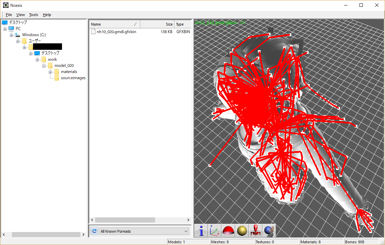Click the work folder icon
The height and width of the screenshot is (245, 385).
pyautogui.click(x=44, y=59)
